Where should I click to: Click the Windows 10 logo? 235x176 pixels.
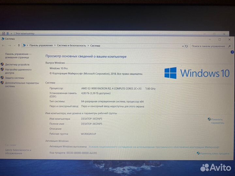(x=197, y=73)
